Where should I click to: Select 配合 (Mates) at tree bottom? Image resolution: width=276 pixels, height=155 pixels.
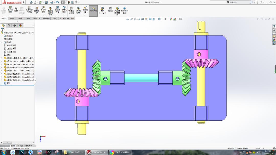(8, 84)
